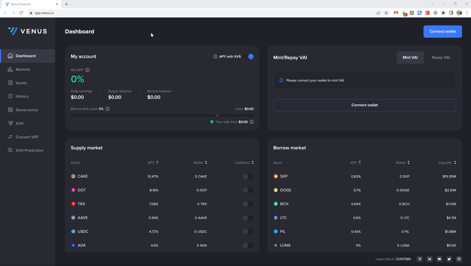
Task: Open Venus website footer icon
Action: 420,259
